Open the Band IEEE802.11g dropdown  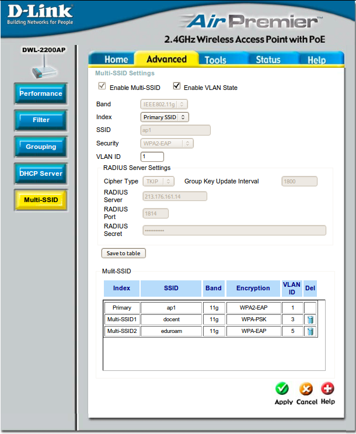(164, 104)
